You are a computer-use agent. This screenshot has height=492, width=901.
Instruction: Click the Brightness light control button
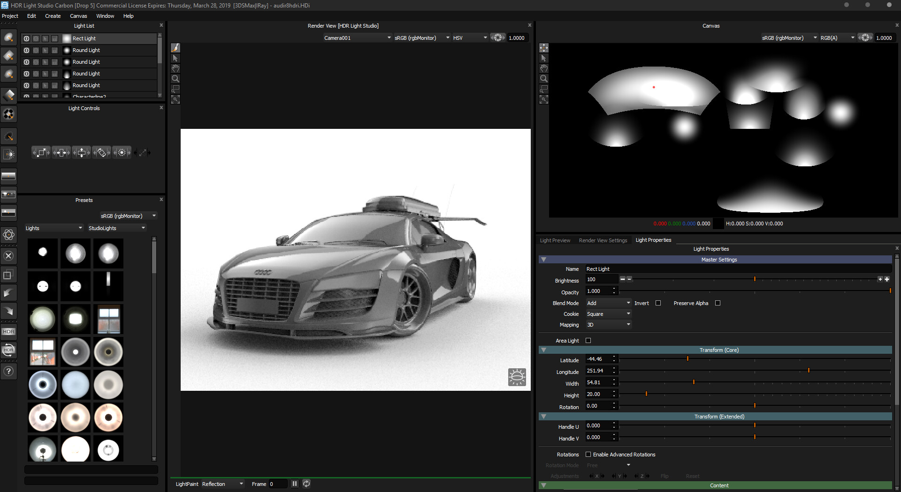(x=122, y=152)
